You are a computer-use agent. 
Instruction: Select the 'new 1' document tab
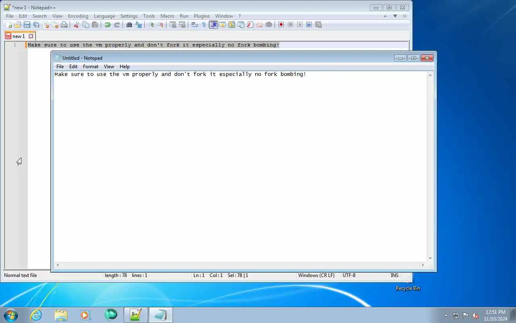point(19,36)
